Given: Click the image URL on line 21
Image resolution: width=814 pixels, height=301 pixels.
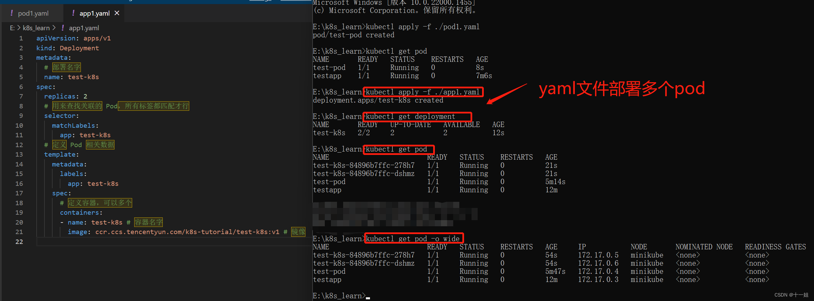Looking at the screenshot, I should [187, 232].
